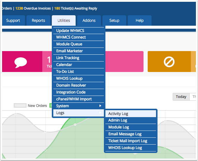
Task: Open Integration Code
Action: (x=79, y=92)
